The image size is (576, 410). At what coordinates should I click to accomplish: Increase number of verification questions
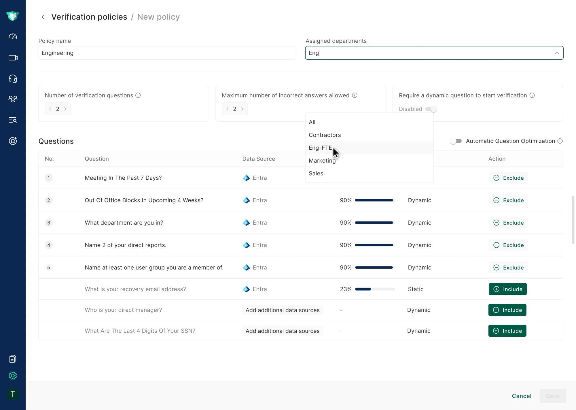click(65, 109)
